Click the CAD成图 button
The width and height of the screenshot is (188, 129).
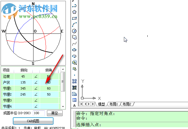coord(33,121)
